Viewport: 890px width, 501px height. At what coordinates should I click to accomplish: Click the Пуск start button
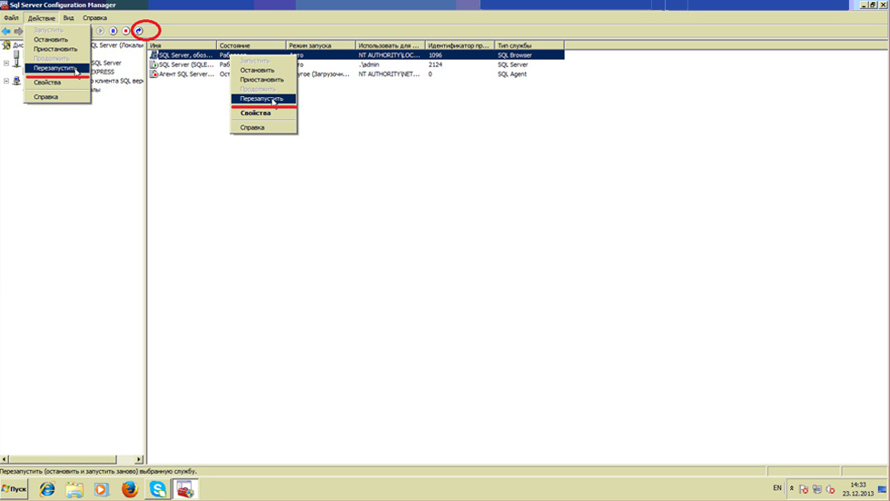[15, 490]
